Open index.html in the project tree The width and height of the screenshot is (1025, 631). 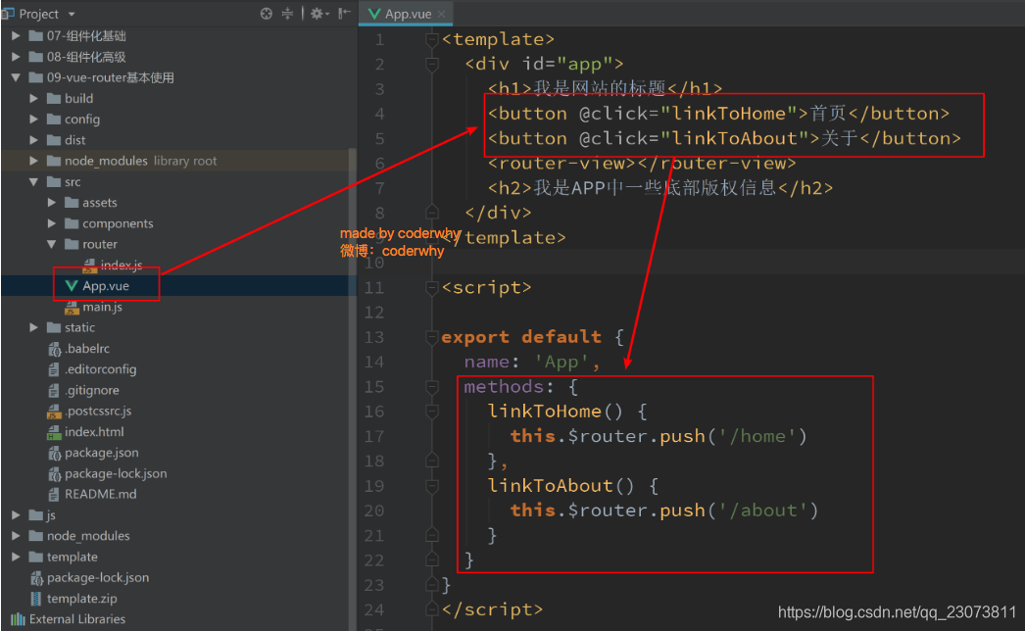tap(94, 432)
